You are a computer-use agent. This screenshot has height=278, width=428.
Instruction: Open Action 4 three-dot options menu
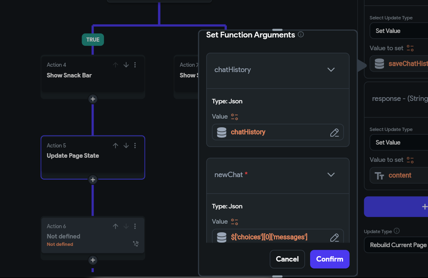click(135, 65)
